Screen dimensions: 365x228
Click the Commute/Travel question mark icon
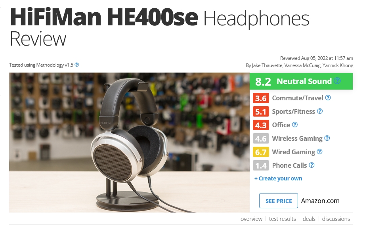click(x=328, y=98)
